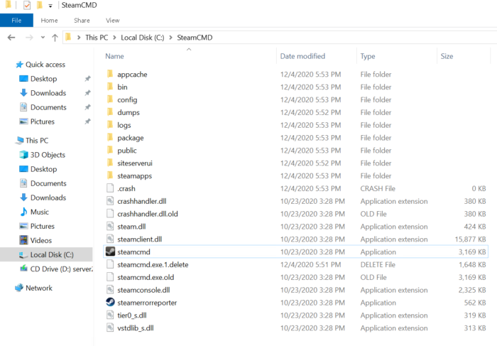Click the .crash file icon
Viewport: 497px width, 346px height.
coord(110,188)
